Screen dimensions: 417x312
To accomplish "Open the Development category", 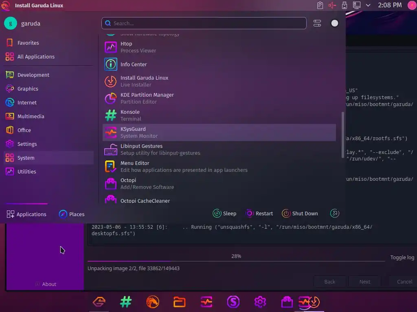I will click(x=49, y=75).
